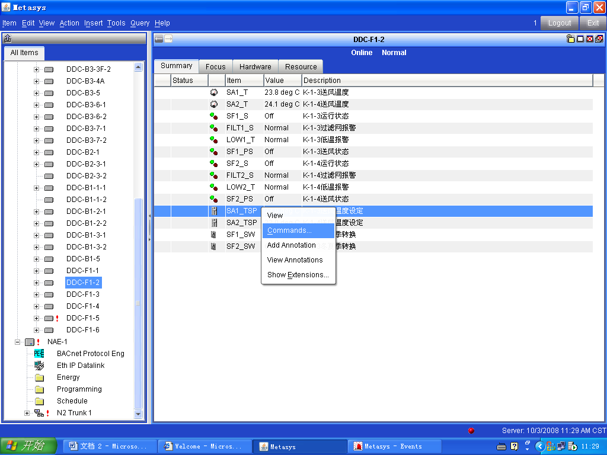Switch to the Hardware tab

point(255,67)
